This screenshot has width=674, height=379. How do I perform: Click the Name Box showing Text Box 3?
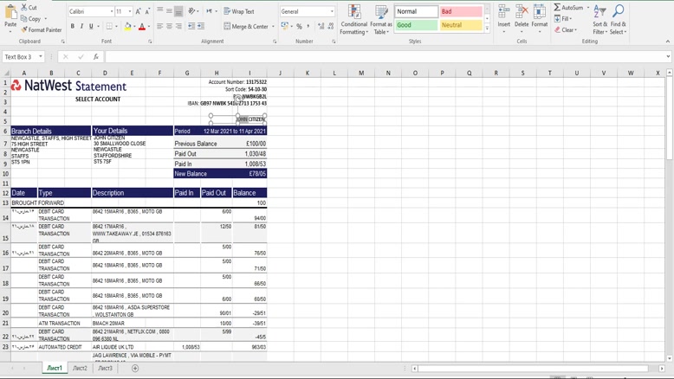[x=20, y=56]
